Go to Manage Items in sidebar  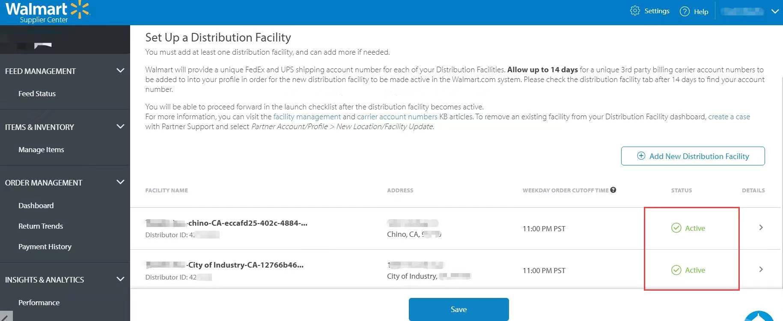[41, 150]
